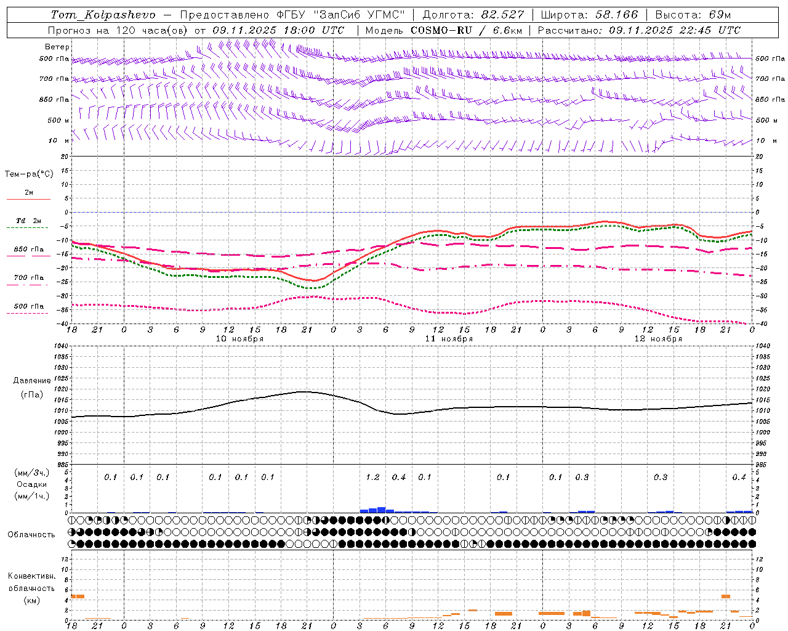
Task: Click the 12 ноября date label
Action: (x=658, y=339)
